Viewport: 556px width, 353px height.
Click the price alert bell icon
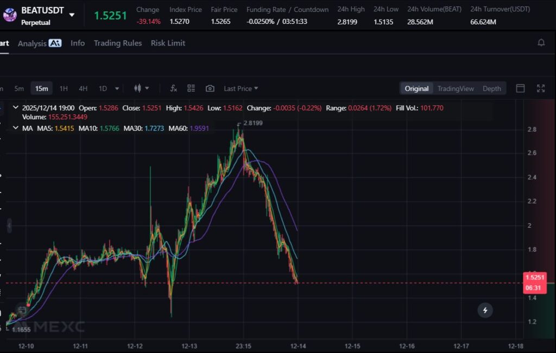click(541, 43)
